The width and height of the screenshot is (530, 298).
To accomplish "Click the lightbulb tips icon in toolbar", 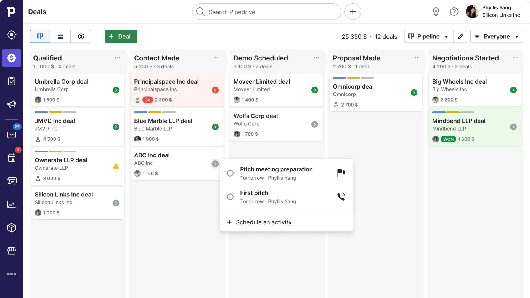I will tap(436, 12).
